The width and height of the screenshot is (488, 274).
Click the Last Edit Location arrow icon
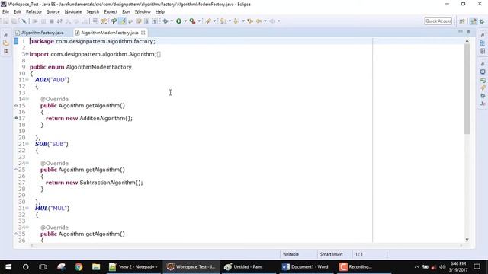pyautogui.click(x=250, y=21)
